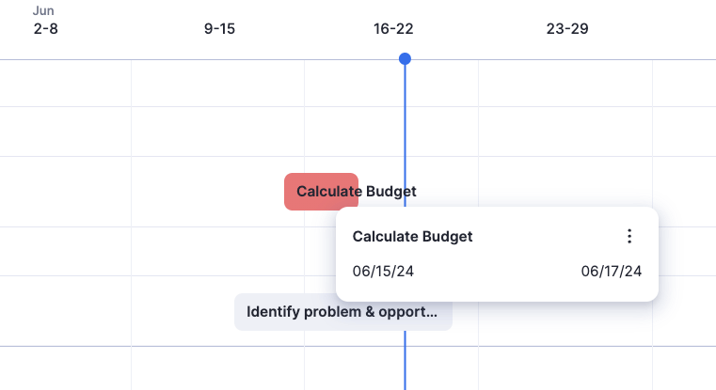
Task: Click the Jun month label
Action: (x=43, y=10)
